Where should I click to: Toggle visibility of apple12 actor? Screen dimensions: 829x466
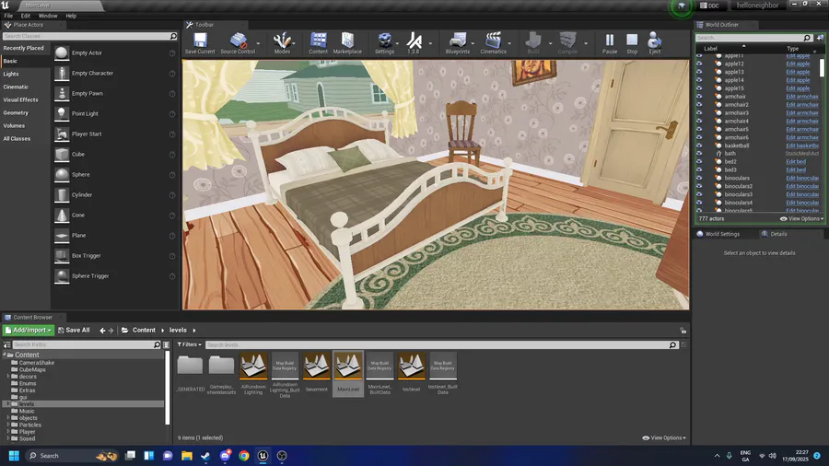click(x=699, y=64)
